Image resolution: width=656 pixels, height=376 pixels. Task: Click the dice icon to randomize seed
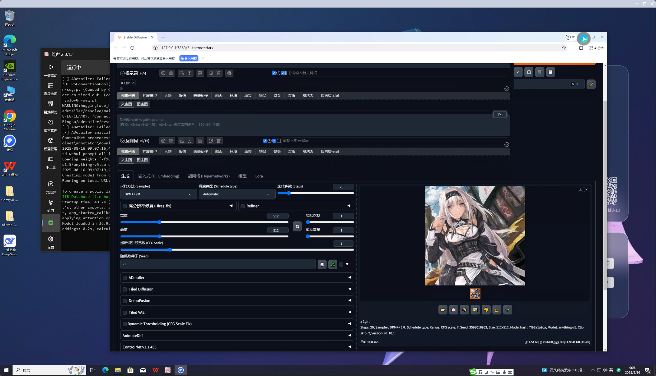322,264
